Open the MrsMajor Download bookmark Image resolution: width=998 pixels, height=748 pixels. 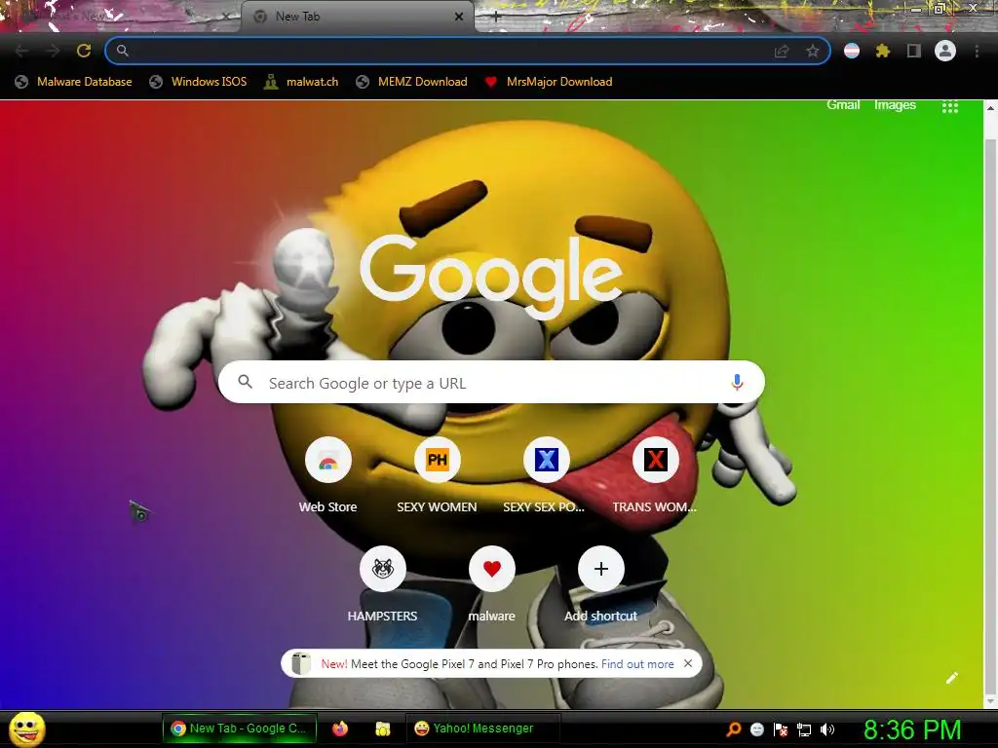point(549,82)
